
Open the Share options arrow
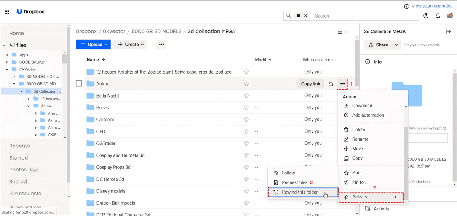[396, 45]
